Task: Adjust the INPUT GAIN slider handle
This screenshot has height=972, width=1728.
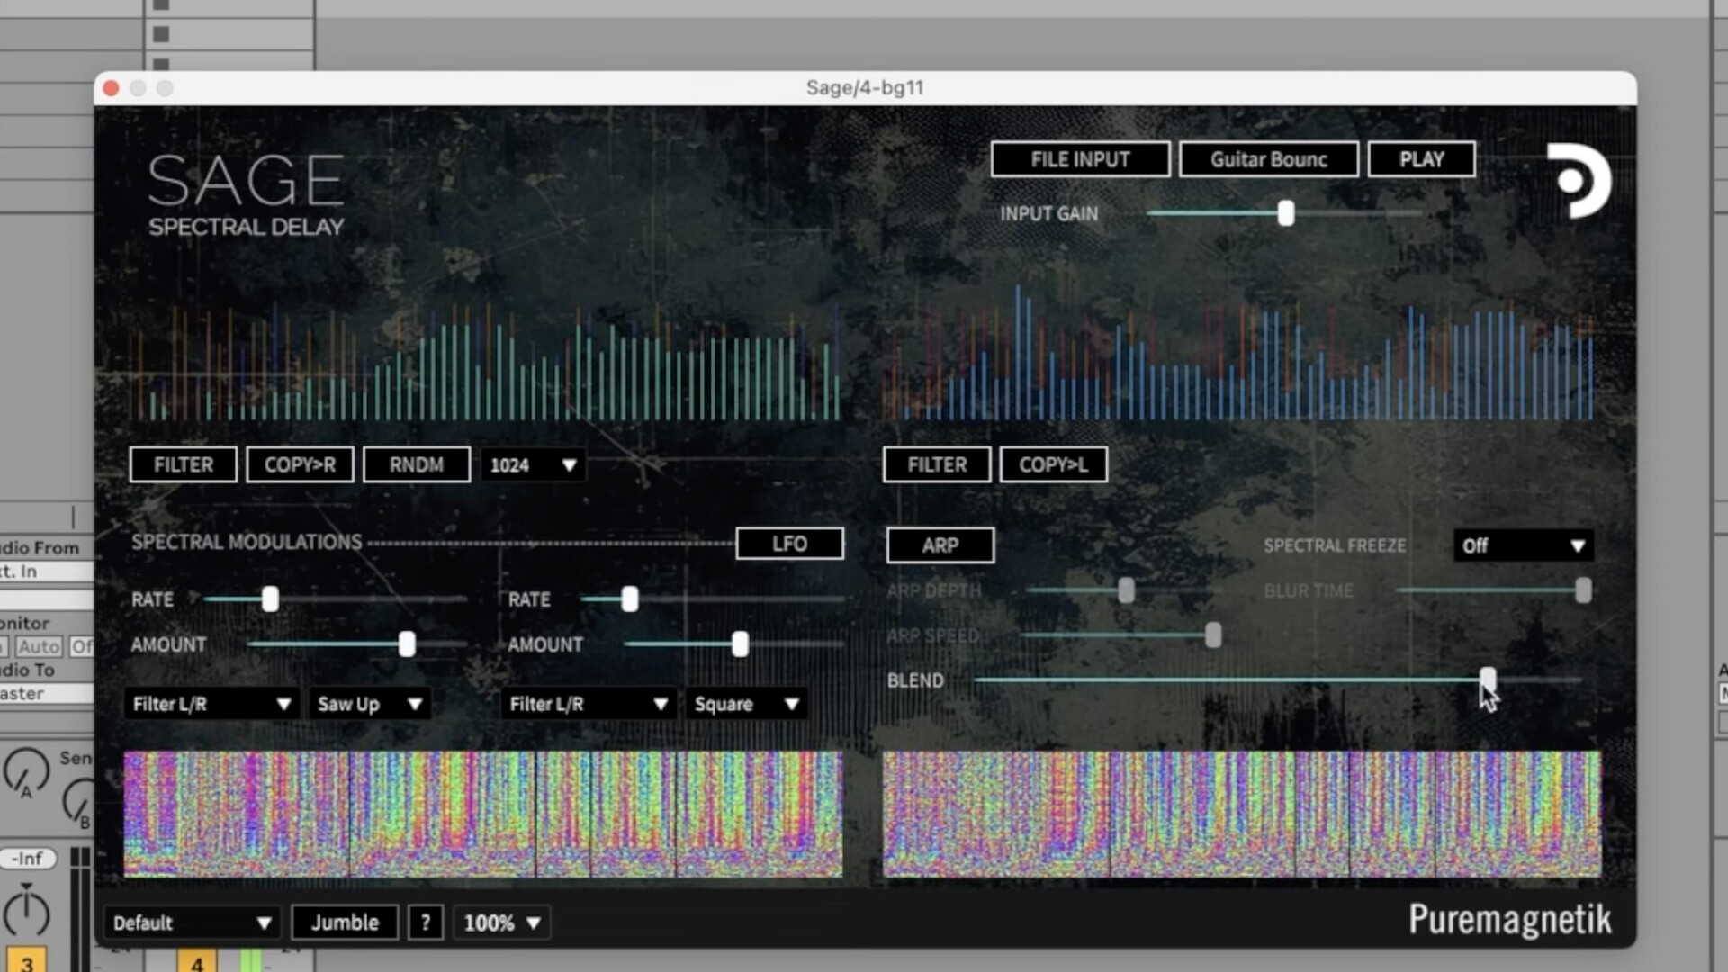Action: click(x=1286, y=213)
